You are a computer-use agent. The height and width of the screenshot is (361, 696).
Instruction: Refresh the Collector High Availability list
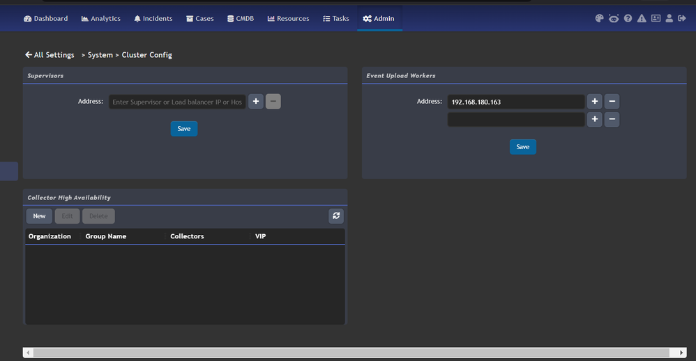click(336, 215)
